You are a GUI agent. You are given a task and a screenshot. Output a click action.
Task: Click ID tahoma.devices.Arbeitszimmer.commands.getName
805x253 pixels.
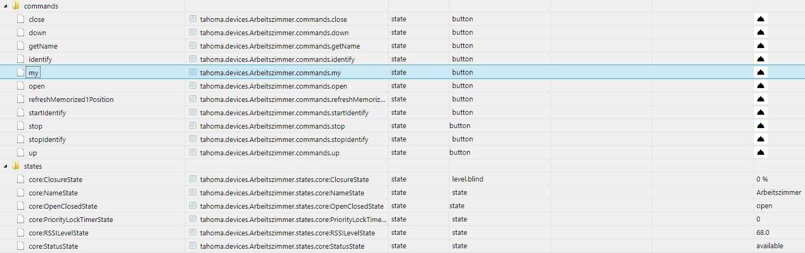(x=280, y=46)
